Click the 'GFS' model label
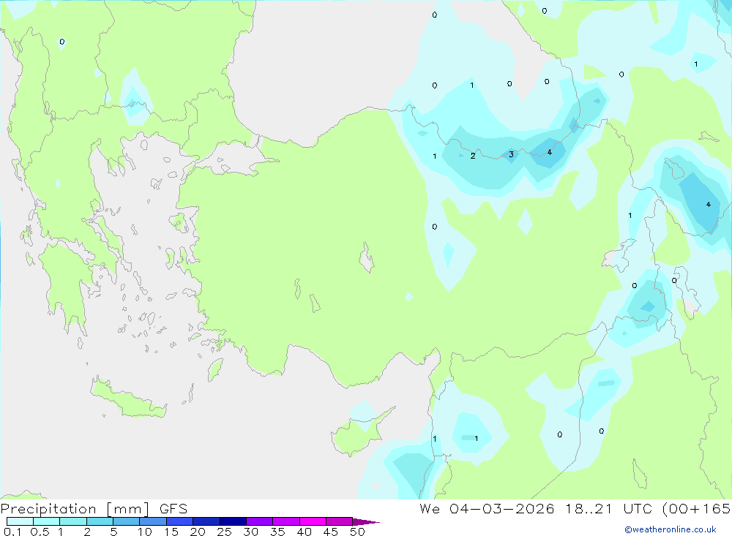 [173, 509]
